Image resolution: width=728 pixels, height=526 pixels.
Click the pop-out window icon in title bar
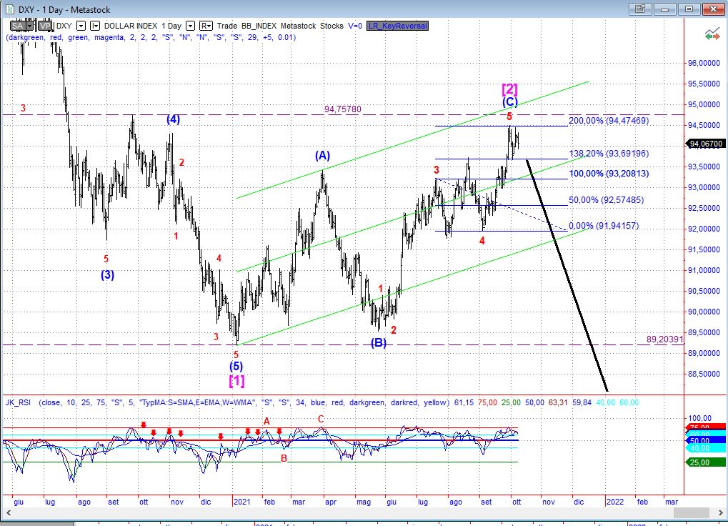click(x=640, y=9)
